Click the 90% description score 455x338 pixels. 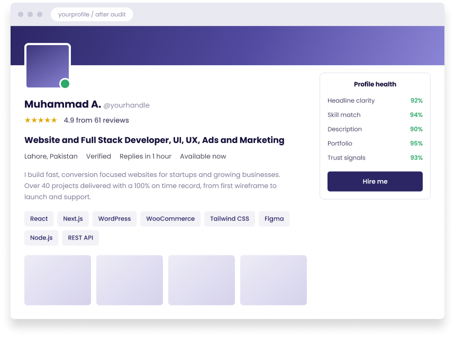[x=416, y=129]
